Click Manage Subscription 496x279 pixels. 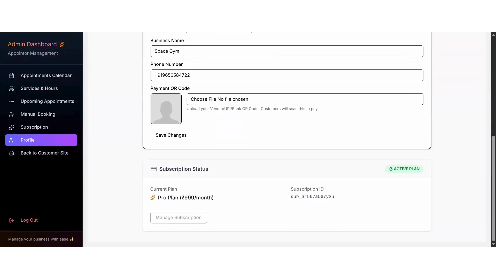point(178,217)
